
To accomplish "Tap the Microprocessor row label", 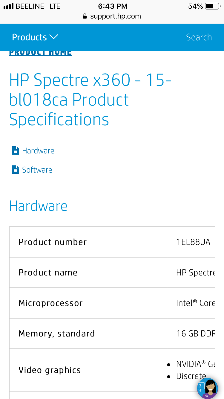I will (x=50, y=303).
